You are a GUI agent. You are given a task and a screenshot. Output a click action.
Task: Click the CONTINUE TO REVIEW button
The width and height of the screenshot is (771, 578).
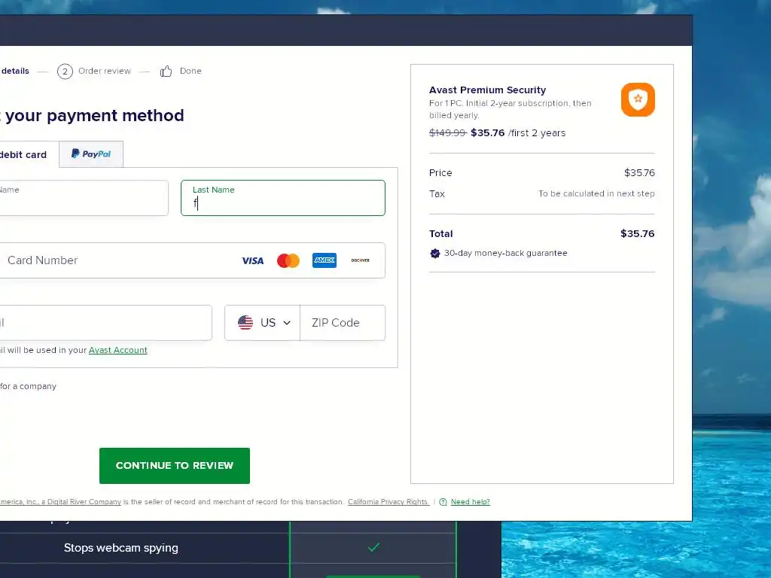pos(175,465)
